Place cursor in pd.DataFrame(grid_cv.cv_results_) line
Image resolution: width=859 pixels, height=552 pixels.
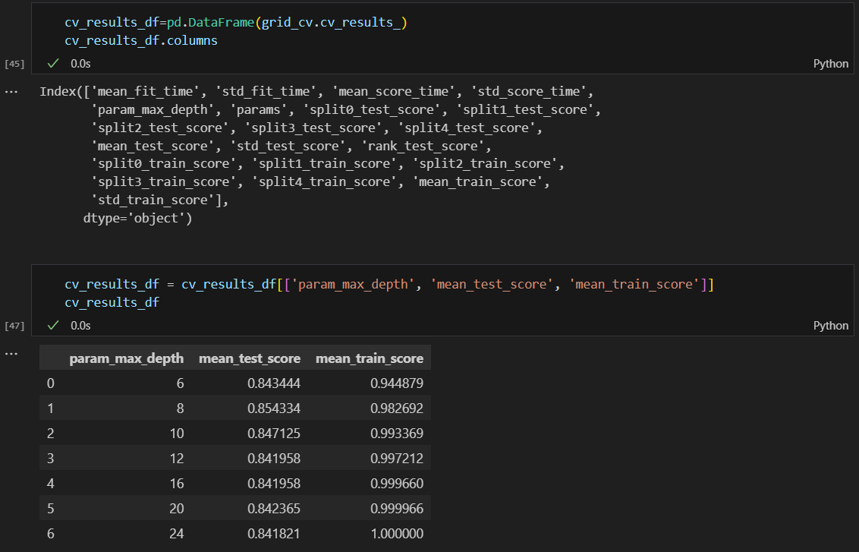[x=236, y=23]
